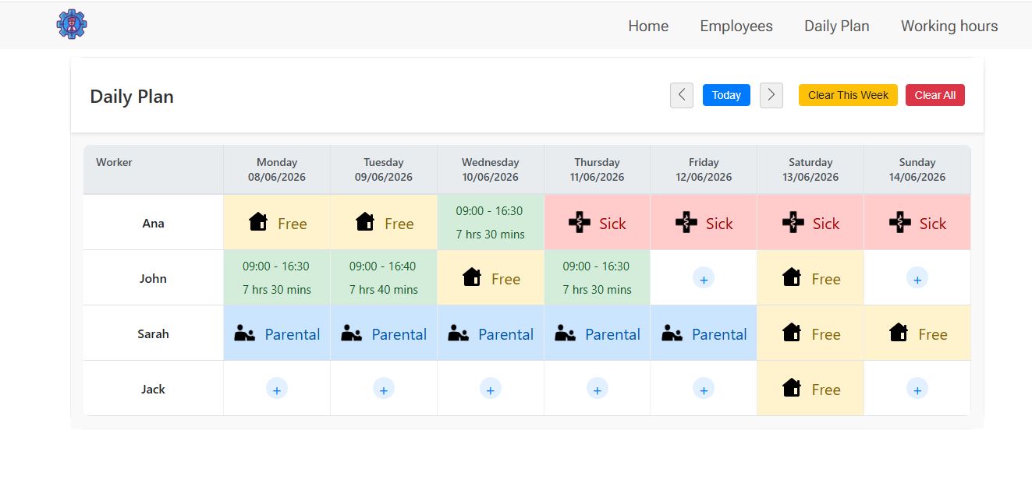Navigate to Home
Viewport: 1032px width, 501px height.
pos(648,26)
